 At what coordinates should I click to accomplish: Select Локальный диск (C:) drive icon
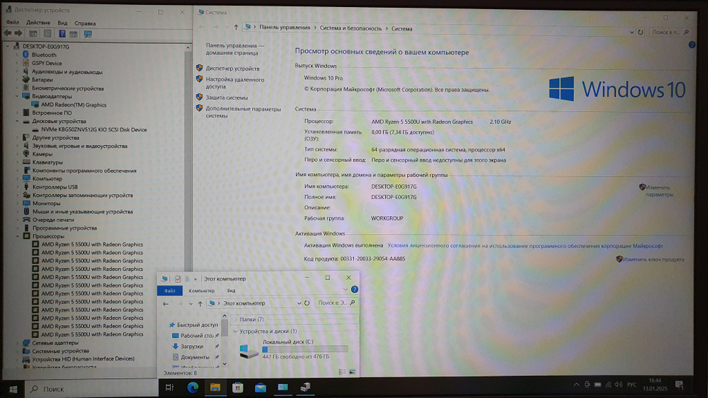(249, 351)
